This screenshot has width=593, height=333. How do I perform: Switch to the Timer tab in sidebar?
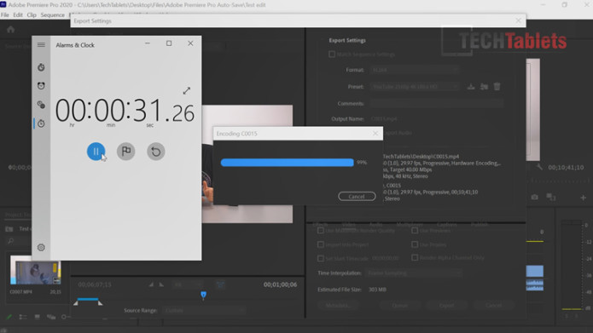41,67
